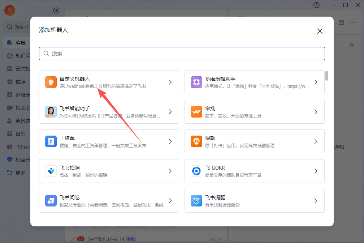Viewport: 364px width, 243px height.
Task: Click the orange 审批 approval icon
Action: pyautogui.click(x=196, y=112)
